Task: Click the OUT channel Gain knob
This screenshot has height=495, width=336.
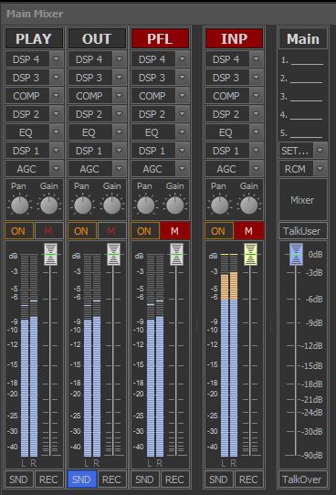Action: (x=112, y=205)
